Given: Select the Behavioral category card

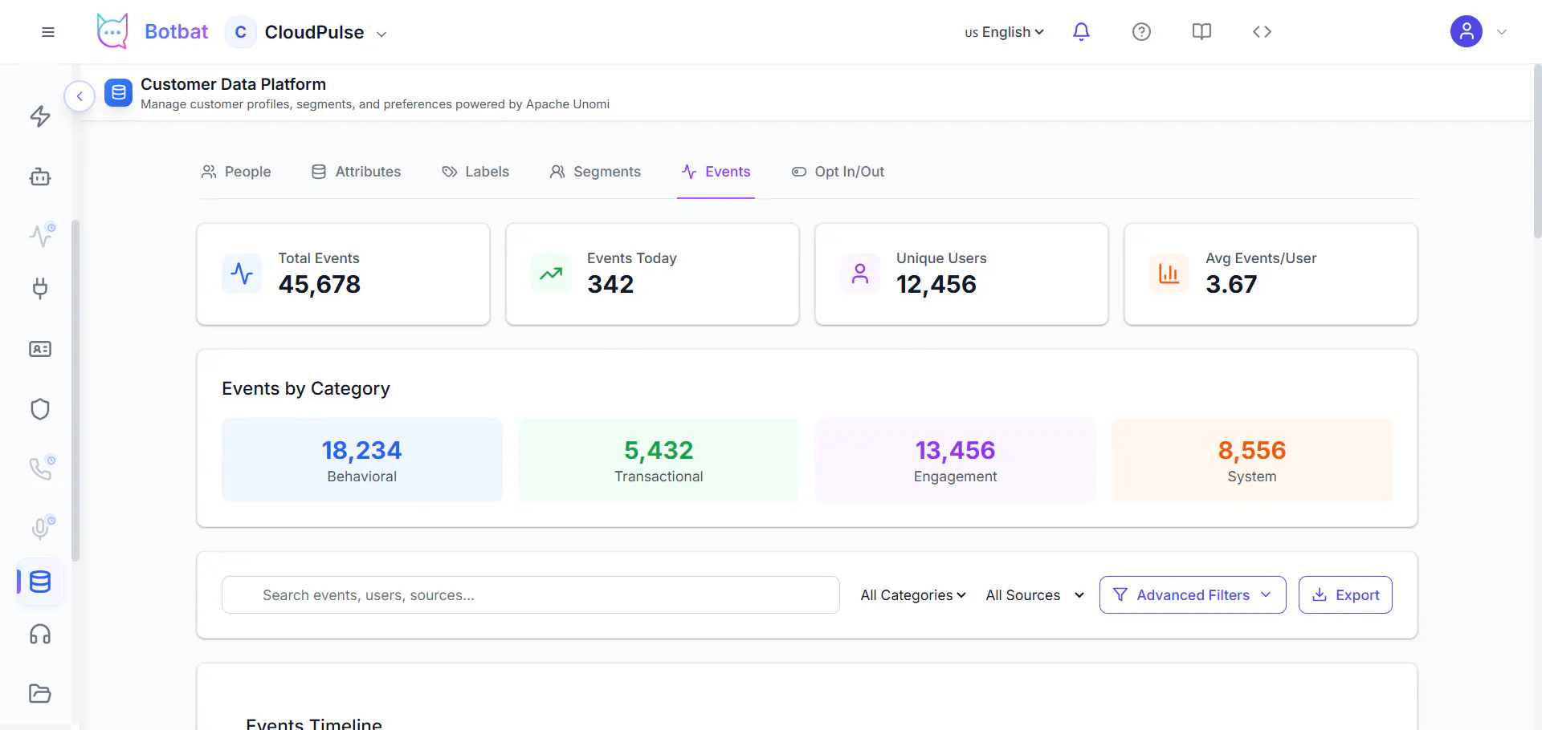Looking at the screenshot, I should [362, 460].
